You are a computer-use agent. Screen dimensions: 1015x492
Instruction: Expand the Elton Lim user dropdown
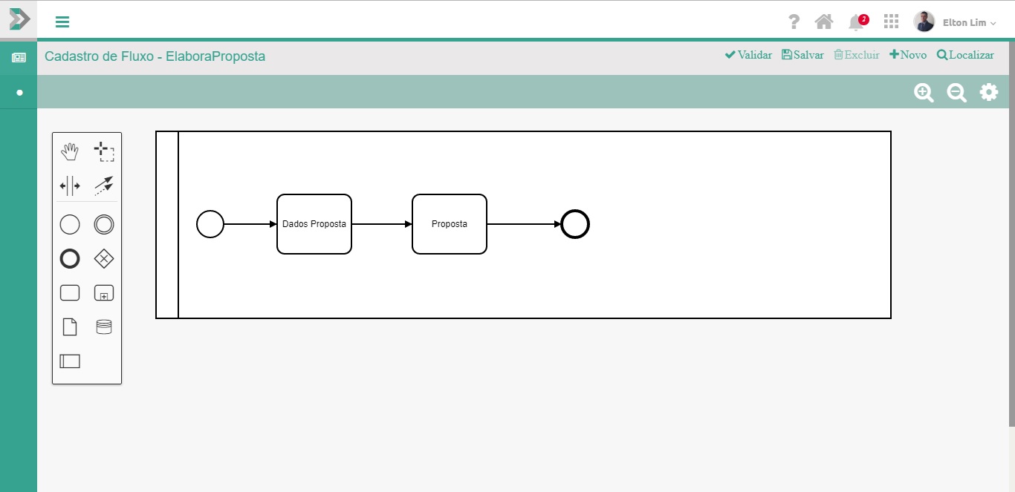click(x=968, y=22)
